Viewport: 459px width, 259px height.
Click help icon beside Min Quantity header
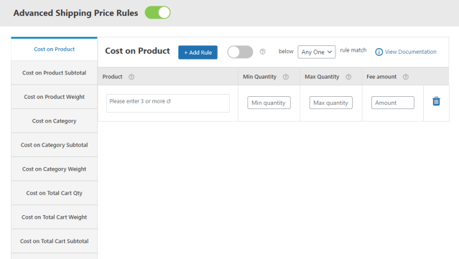click(286, 77)
